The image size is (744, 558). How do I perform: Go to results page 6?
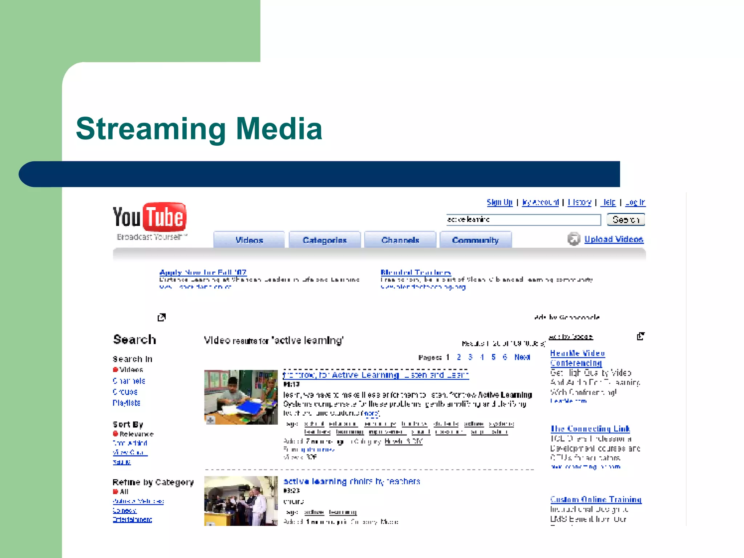click(505, 357)
